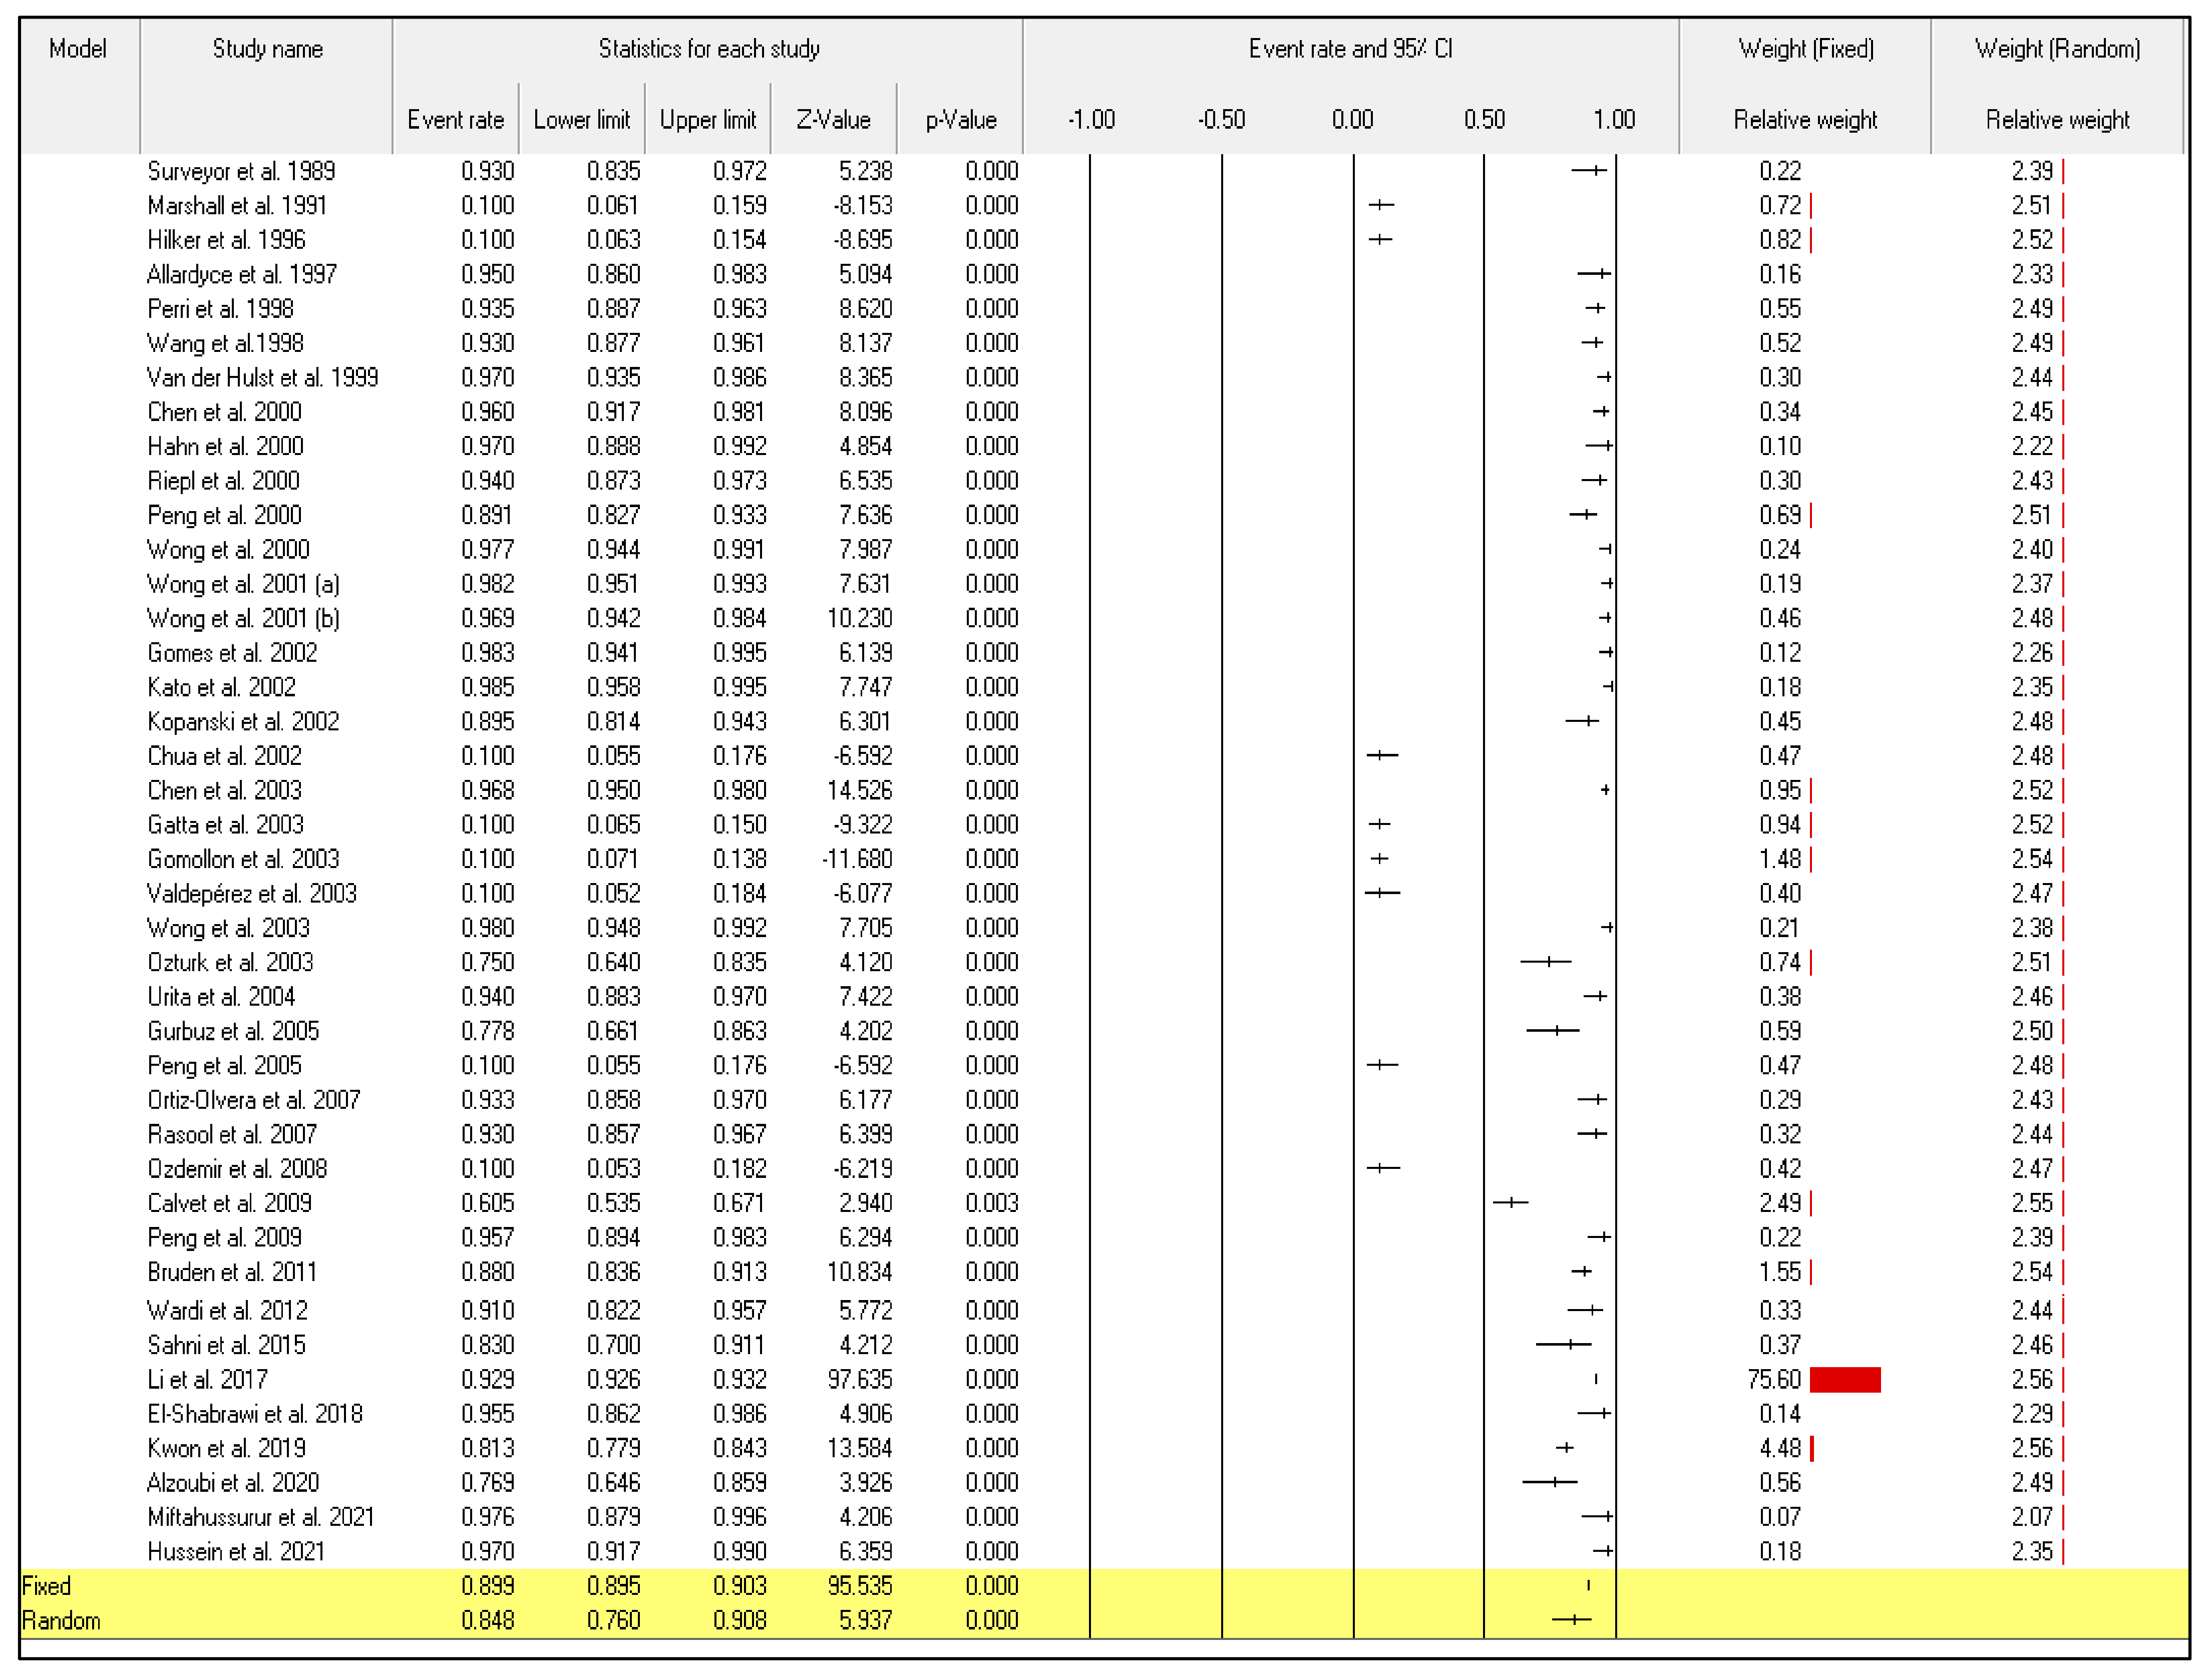Click the p-Value column header
This screenshot has height=1680, width=2209.
960,120
